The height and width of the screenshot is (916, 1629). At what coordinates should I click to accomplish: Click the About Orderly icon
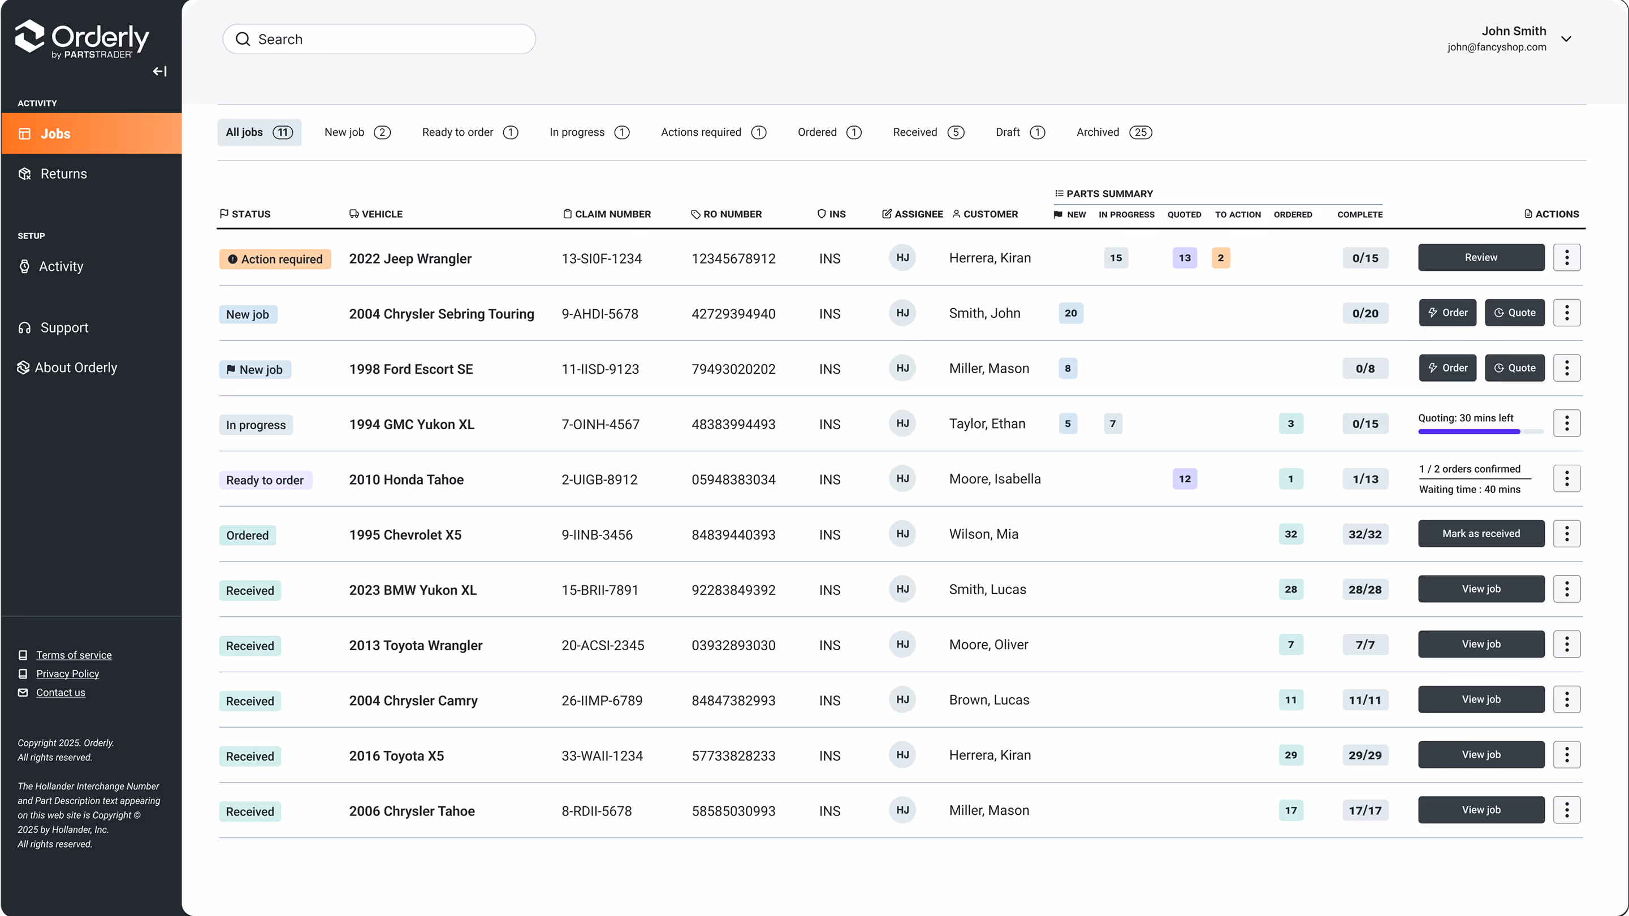[x=22, y=367]
